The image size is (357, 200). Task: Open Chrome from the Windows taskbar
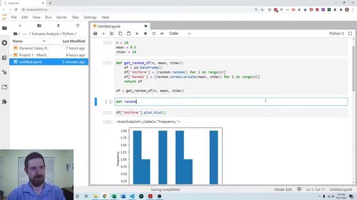[105, 196]
